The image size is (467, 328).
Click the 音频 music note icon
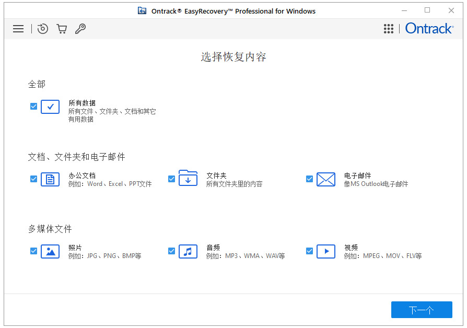click(188, 251)
